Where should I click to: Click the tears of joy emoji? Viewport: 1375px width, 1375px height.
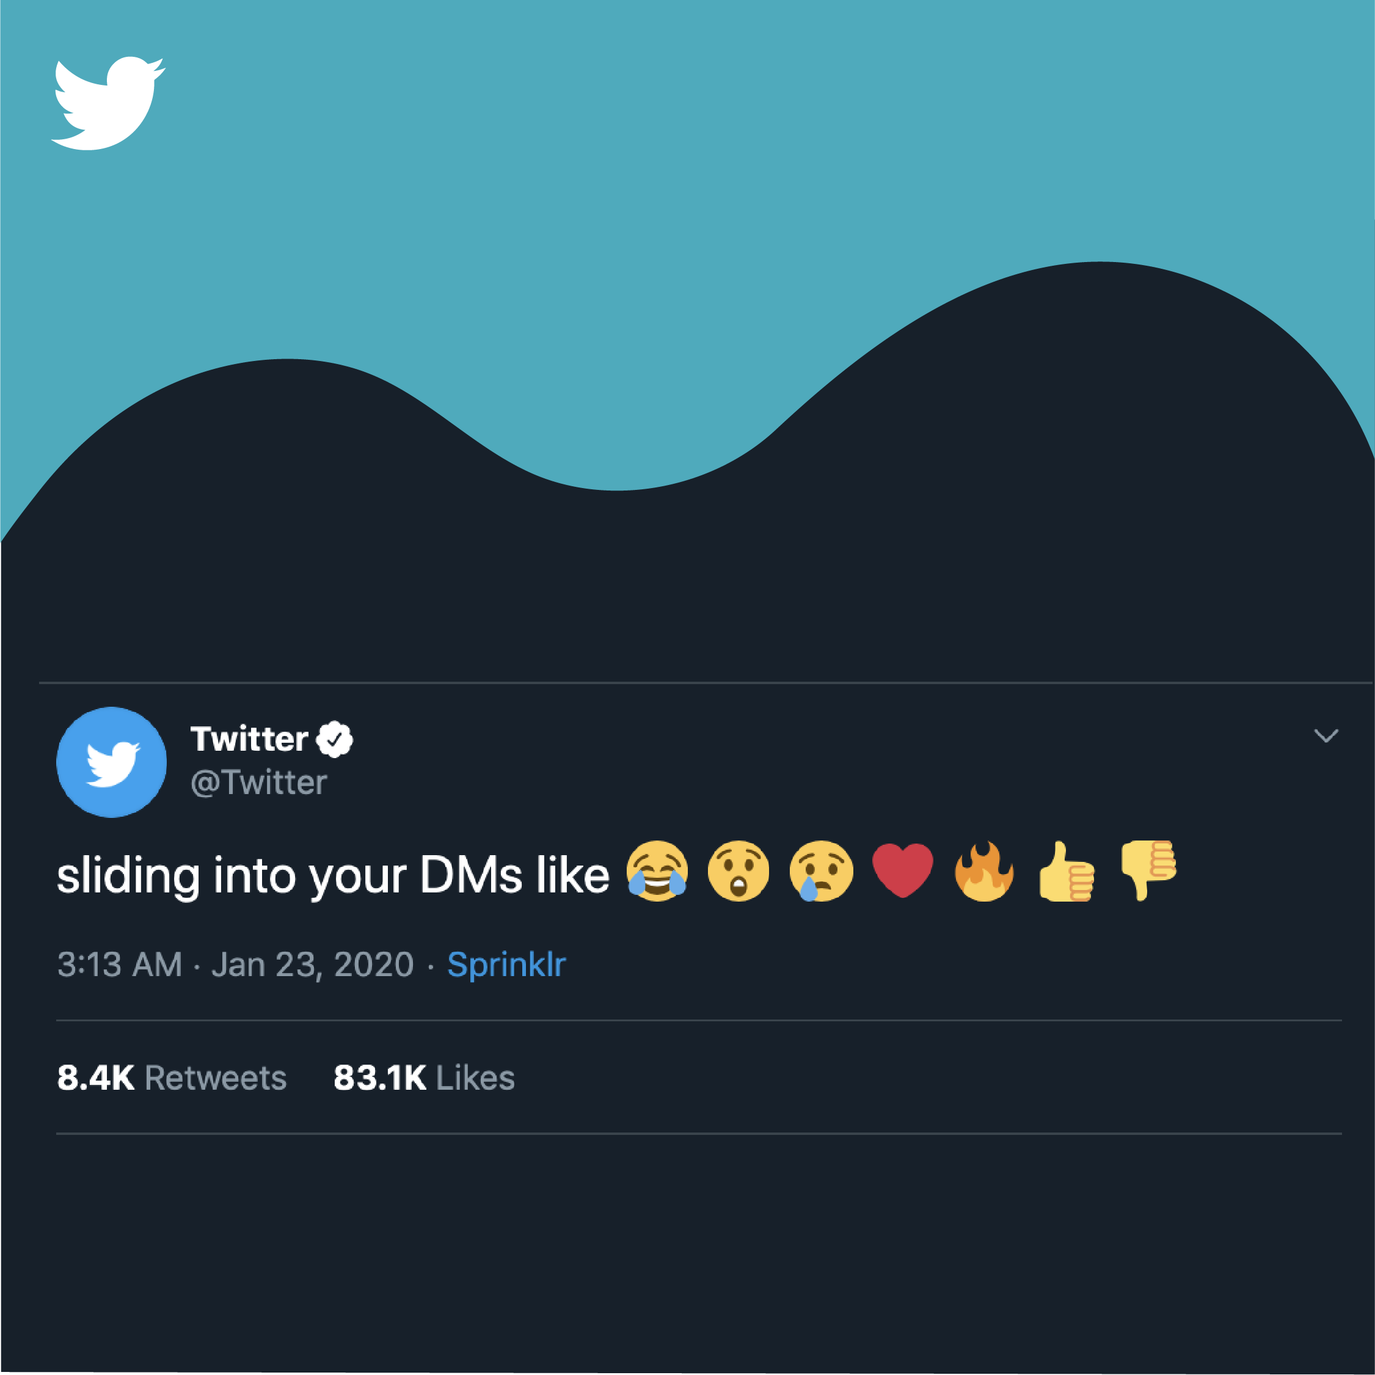pos(657,872)
